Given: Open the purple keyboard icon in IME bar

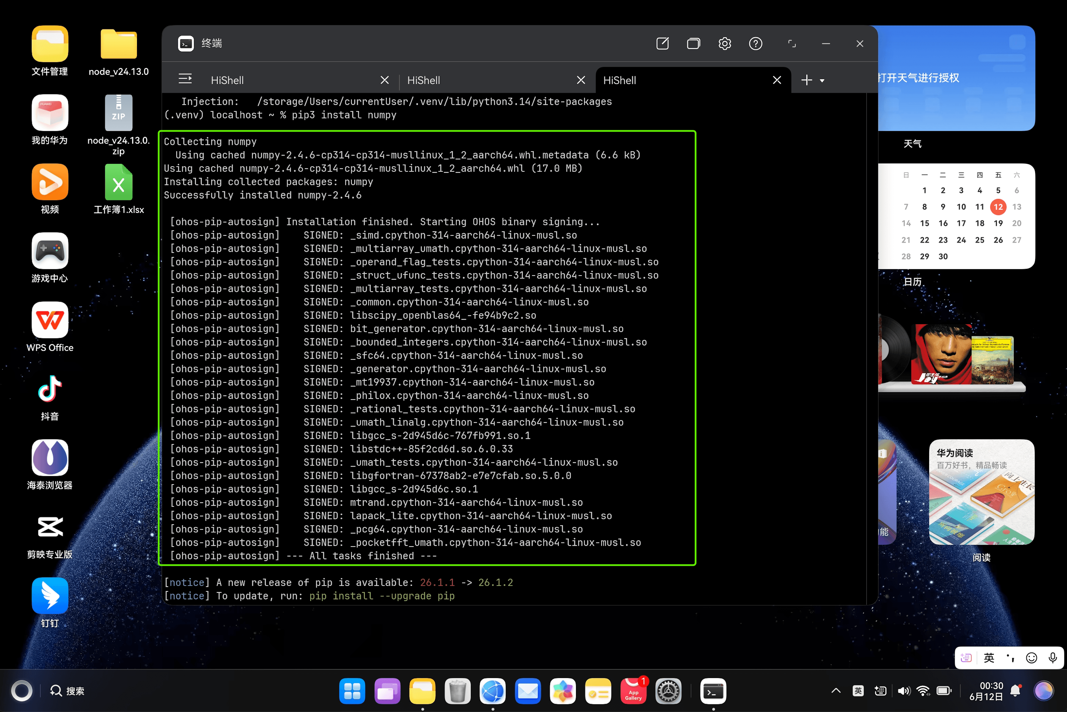Looking at the screenshot, I should tap(966, 657).
